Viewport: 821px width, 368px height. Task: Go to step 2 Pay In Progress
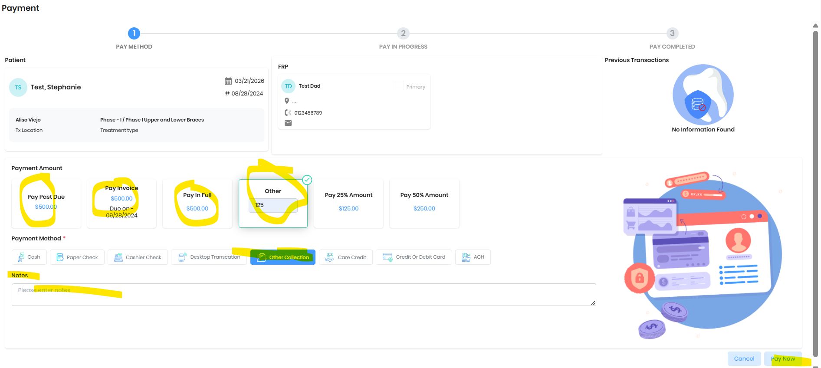(404, 33)
